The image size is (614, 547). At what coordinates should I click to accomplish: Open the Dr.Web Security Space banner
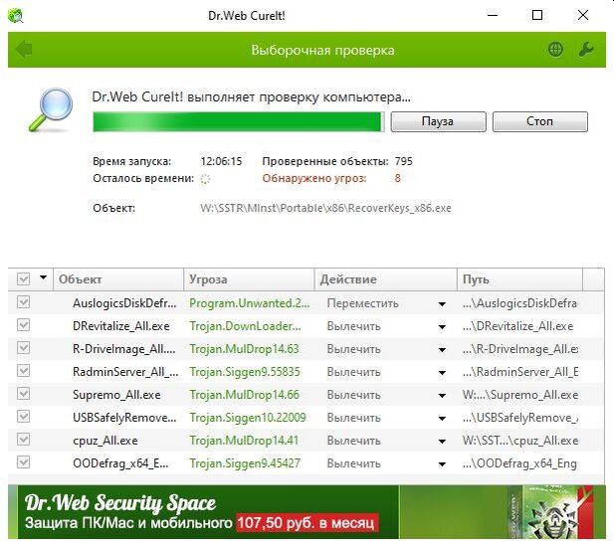[307, 512]
